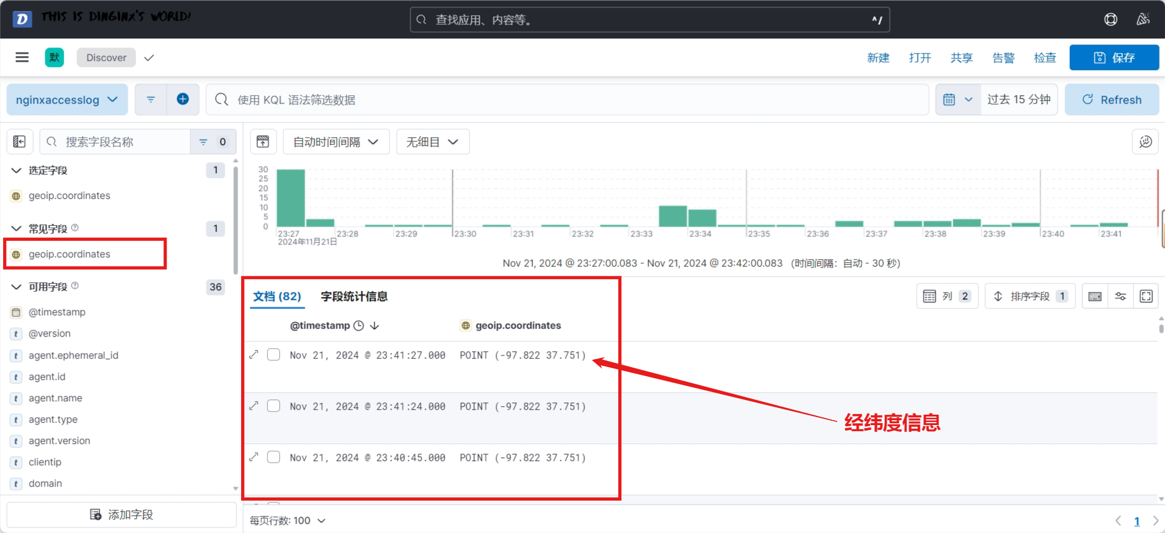1165x533 pixels.
Task: Hide the field sidebar panel
Action: [x=20, y=141]
